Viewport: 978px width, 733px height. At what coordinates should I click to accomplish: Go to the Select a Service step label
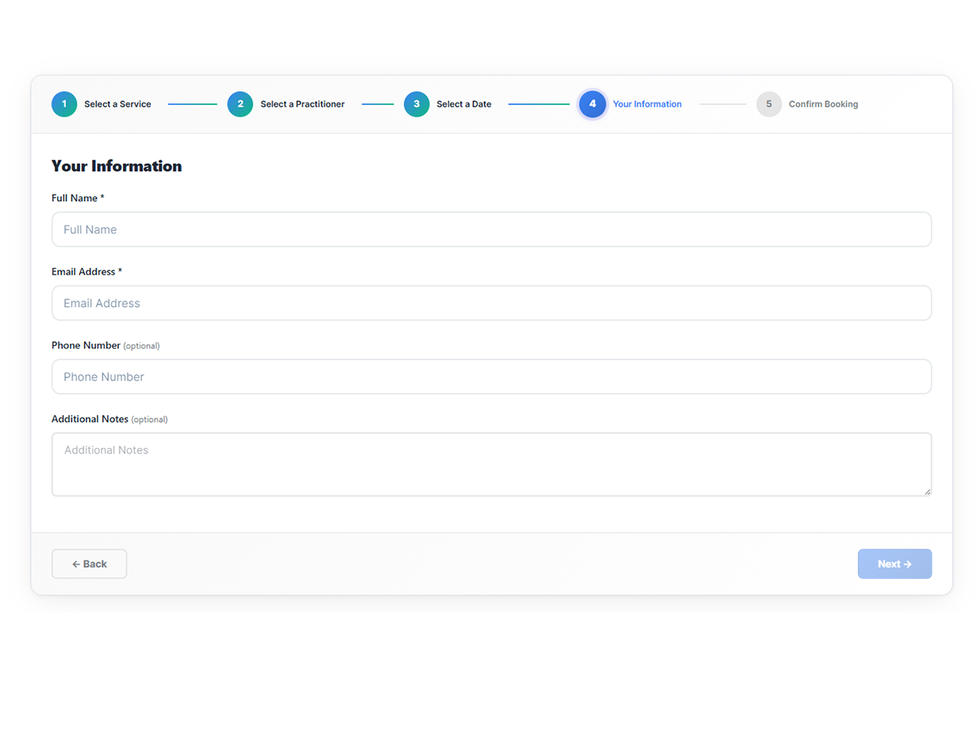click(117, 104)
